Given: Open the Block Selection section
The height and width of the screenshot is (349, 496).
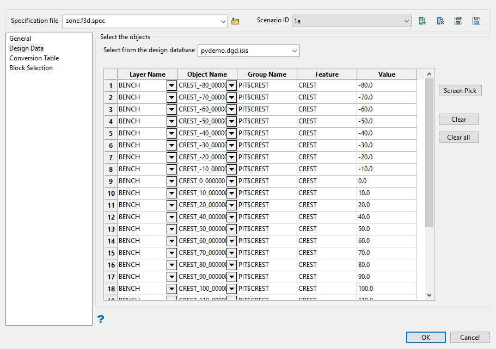Looking at the screenshot, I should (x=31, y=68).
